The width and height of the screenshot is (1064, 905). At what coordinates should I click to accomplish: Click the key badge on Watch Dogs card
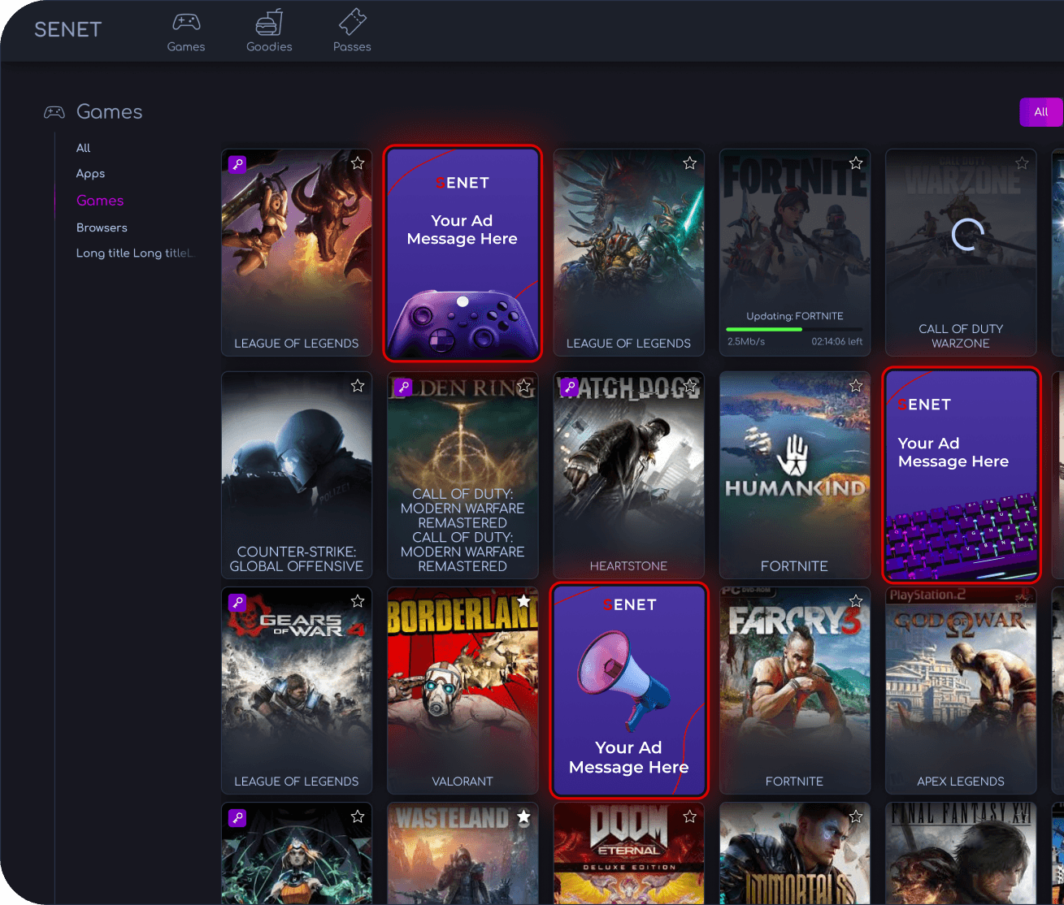tap(569, 388)
